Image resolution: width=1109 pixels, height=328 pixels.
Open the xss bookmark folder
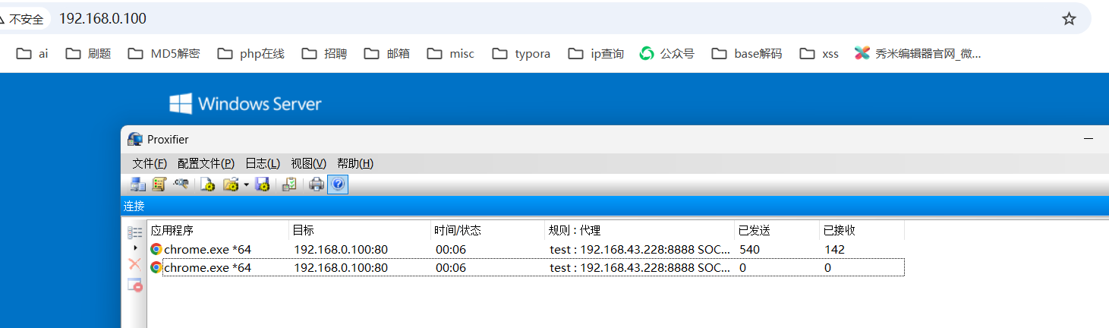[x=819, y=53]
